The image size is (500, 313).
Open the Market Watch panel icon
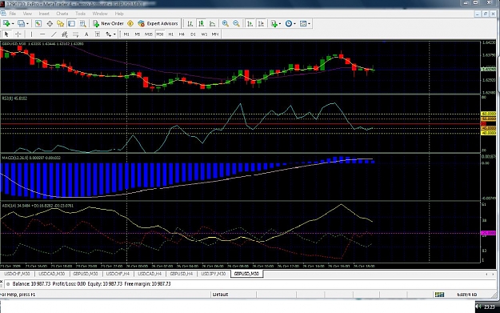click(x=38, y=23)
